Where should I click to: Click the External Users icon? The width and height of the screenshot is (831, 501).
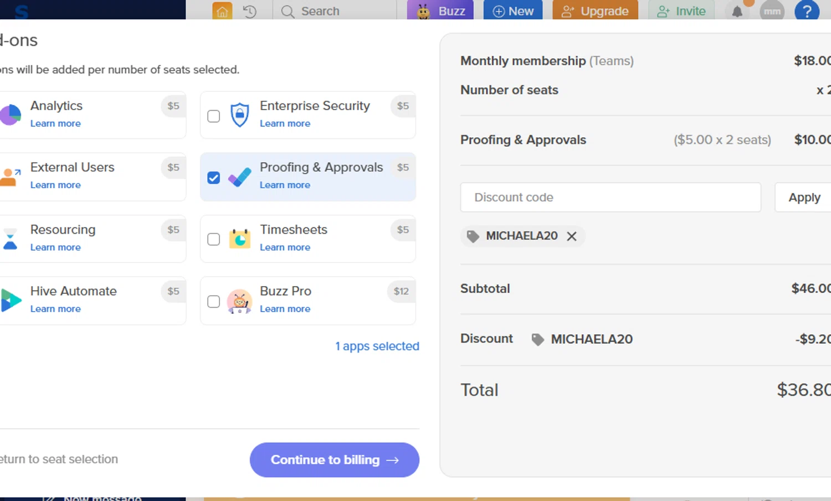[10, 177]
